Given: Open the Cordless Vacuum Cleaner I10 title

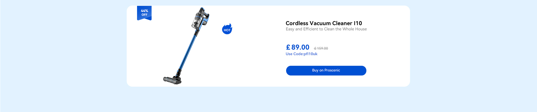Looking at the screenshot, I should coord(324,23).
